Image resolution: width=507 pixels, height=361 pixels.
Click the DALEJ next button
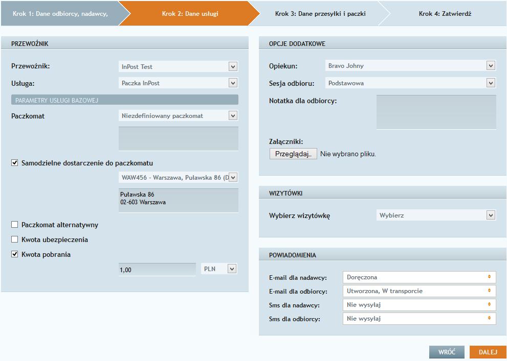point(488,352)
